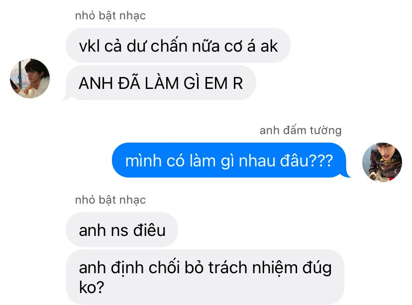Click the word 'ko?' in last message
Screen dimensions: 412x305
[92, 287]
